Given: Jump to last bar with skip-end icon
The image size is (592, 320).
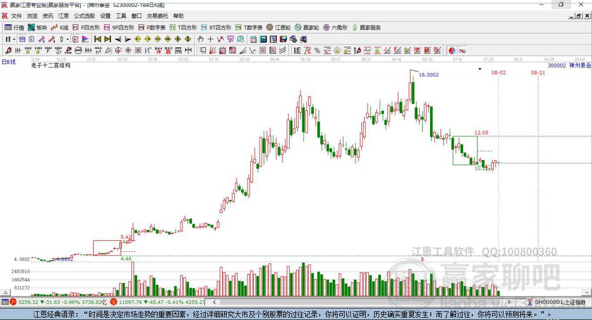Looking at the screenshot, I should 108,39.
